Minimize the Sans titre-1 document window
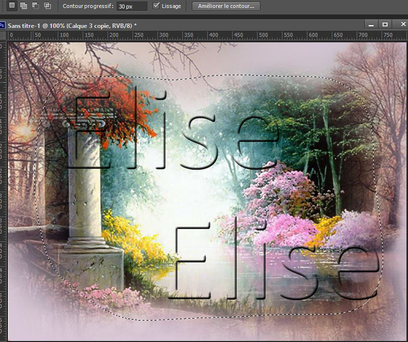The height and width of the screenshot is (342, 408). (372, 25)
